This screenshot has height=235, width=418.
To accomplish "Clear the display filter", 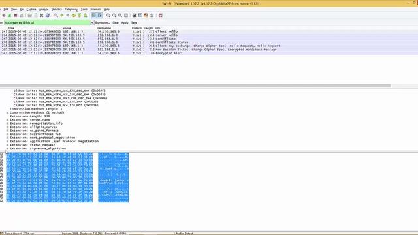I will click(116, 23).
